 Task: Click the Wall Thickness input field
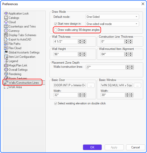click(x=66, y=41)
